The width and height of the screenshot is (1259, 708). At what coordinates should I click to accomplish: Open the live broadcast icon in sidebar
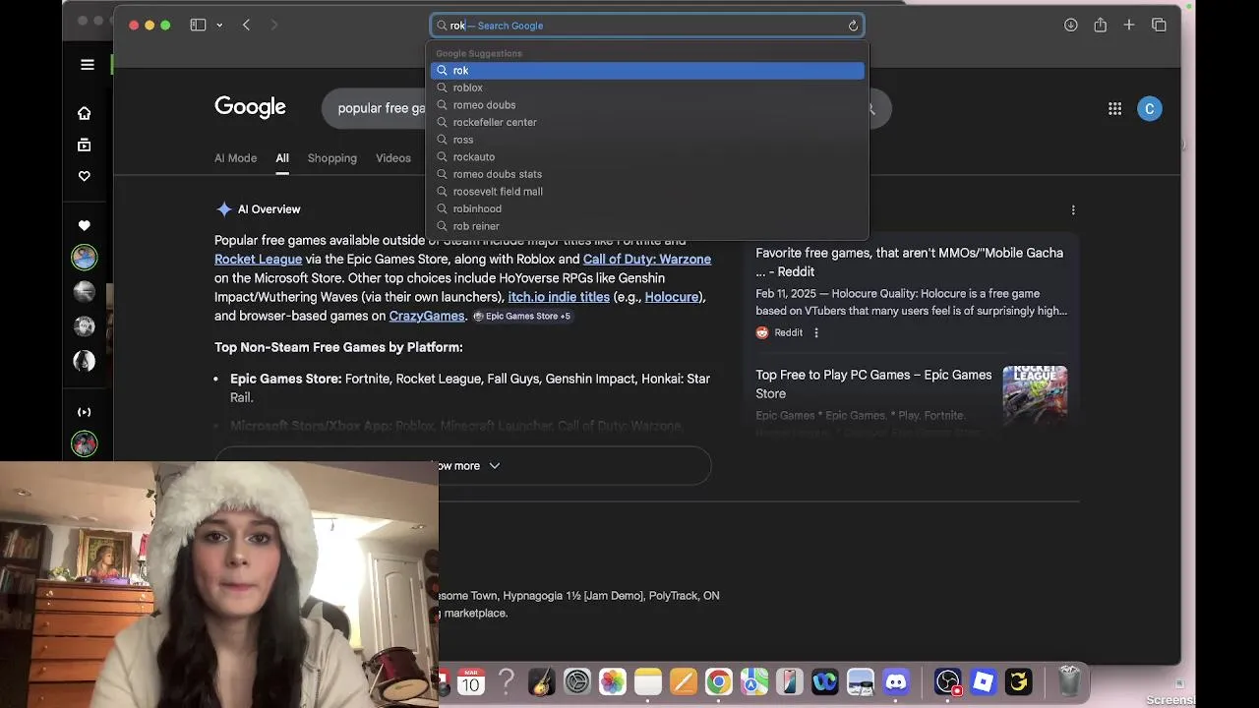(85, 412)
